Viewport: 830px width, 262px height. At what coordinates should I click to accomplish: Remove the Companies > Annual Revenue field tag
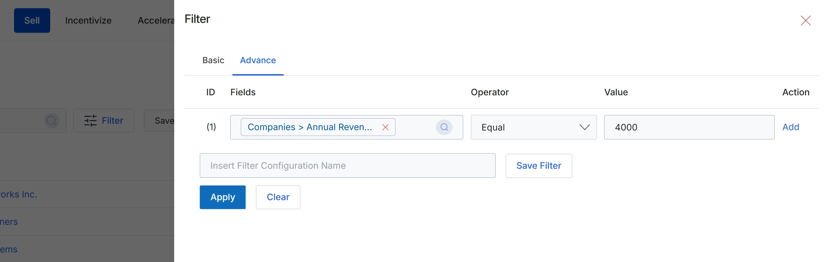[x=385, y=127]
